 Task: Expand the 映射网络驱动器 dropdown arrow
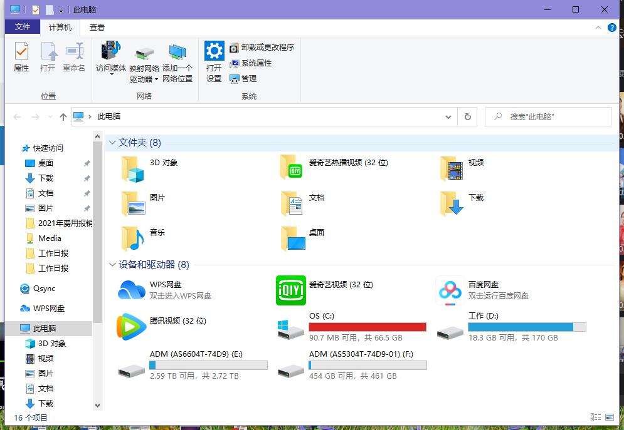(156, 79)
